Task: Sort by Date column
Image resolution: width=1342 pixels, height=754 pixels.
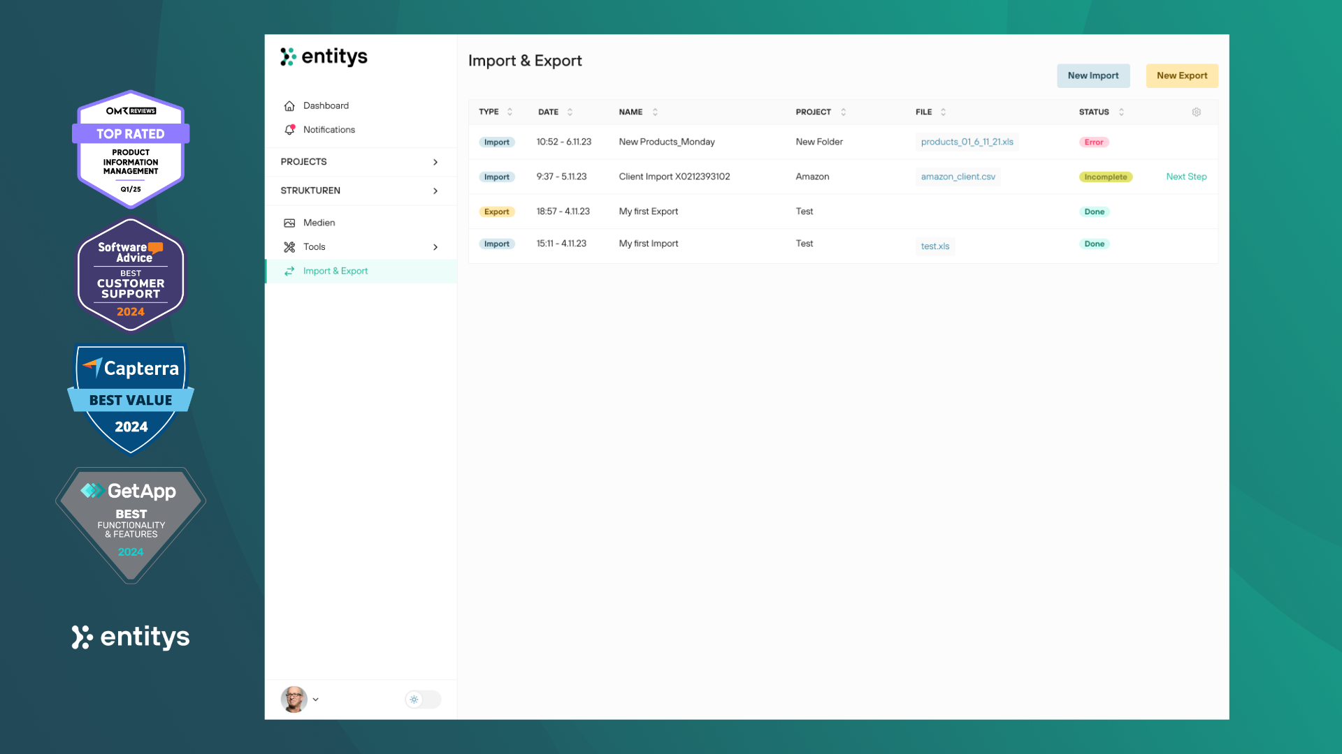Action: (570, 112)
